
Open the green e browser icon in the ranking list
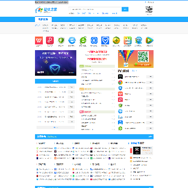[120, 128]
